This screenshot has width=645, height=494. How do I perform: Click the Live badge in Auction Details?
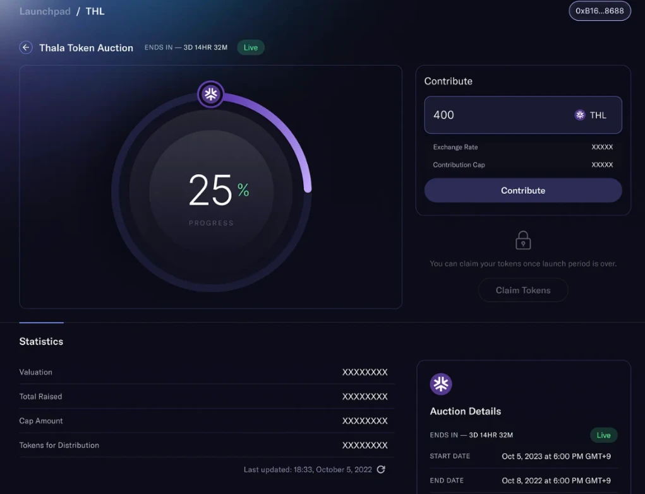pos(603,435)
